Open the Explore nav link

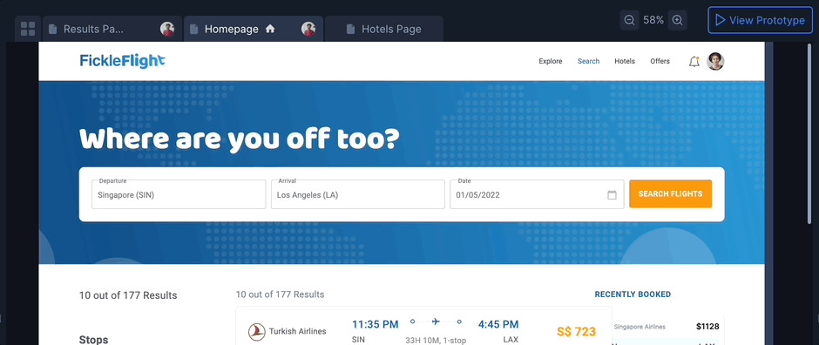pyautogui.click(x=551, y=61)
